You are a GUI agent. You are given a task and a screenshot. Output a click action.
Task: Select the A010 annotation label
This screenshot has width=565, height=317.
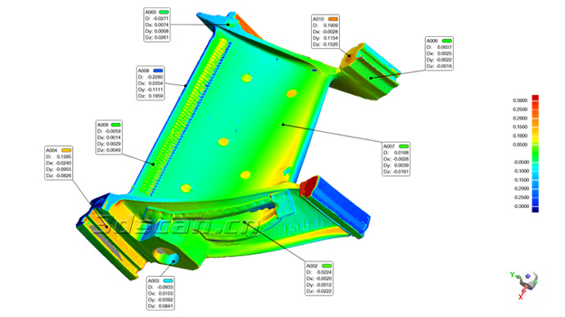(x=325, y=32)
